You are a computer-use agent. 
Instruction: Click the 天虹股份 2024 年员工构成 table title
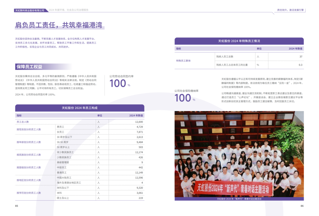coord(79,108)
